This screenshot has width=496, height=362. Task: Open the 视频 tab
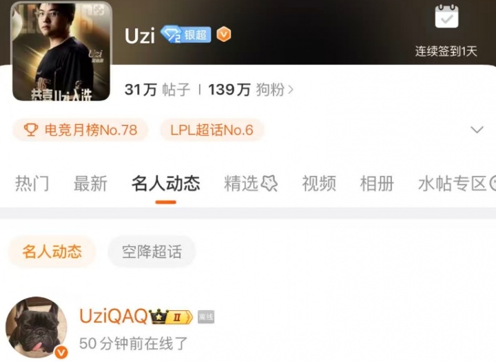click(319, 183)
